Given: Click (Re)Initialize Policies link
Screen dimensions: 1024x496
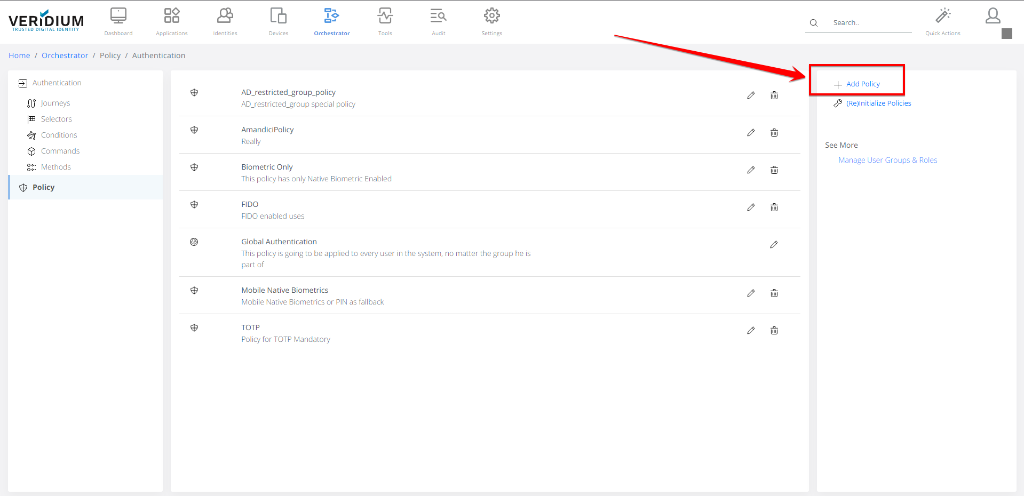Looking at the screenshot, I should click(x=878, y=103).
